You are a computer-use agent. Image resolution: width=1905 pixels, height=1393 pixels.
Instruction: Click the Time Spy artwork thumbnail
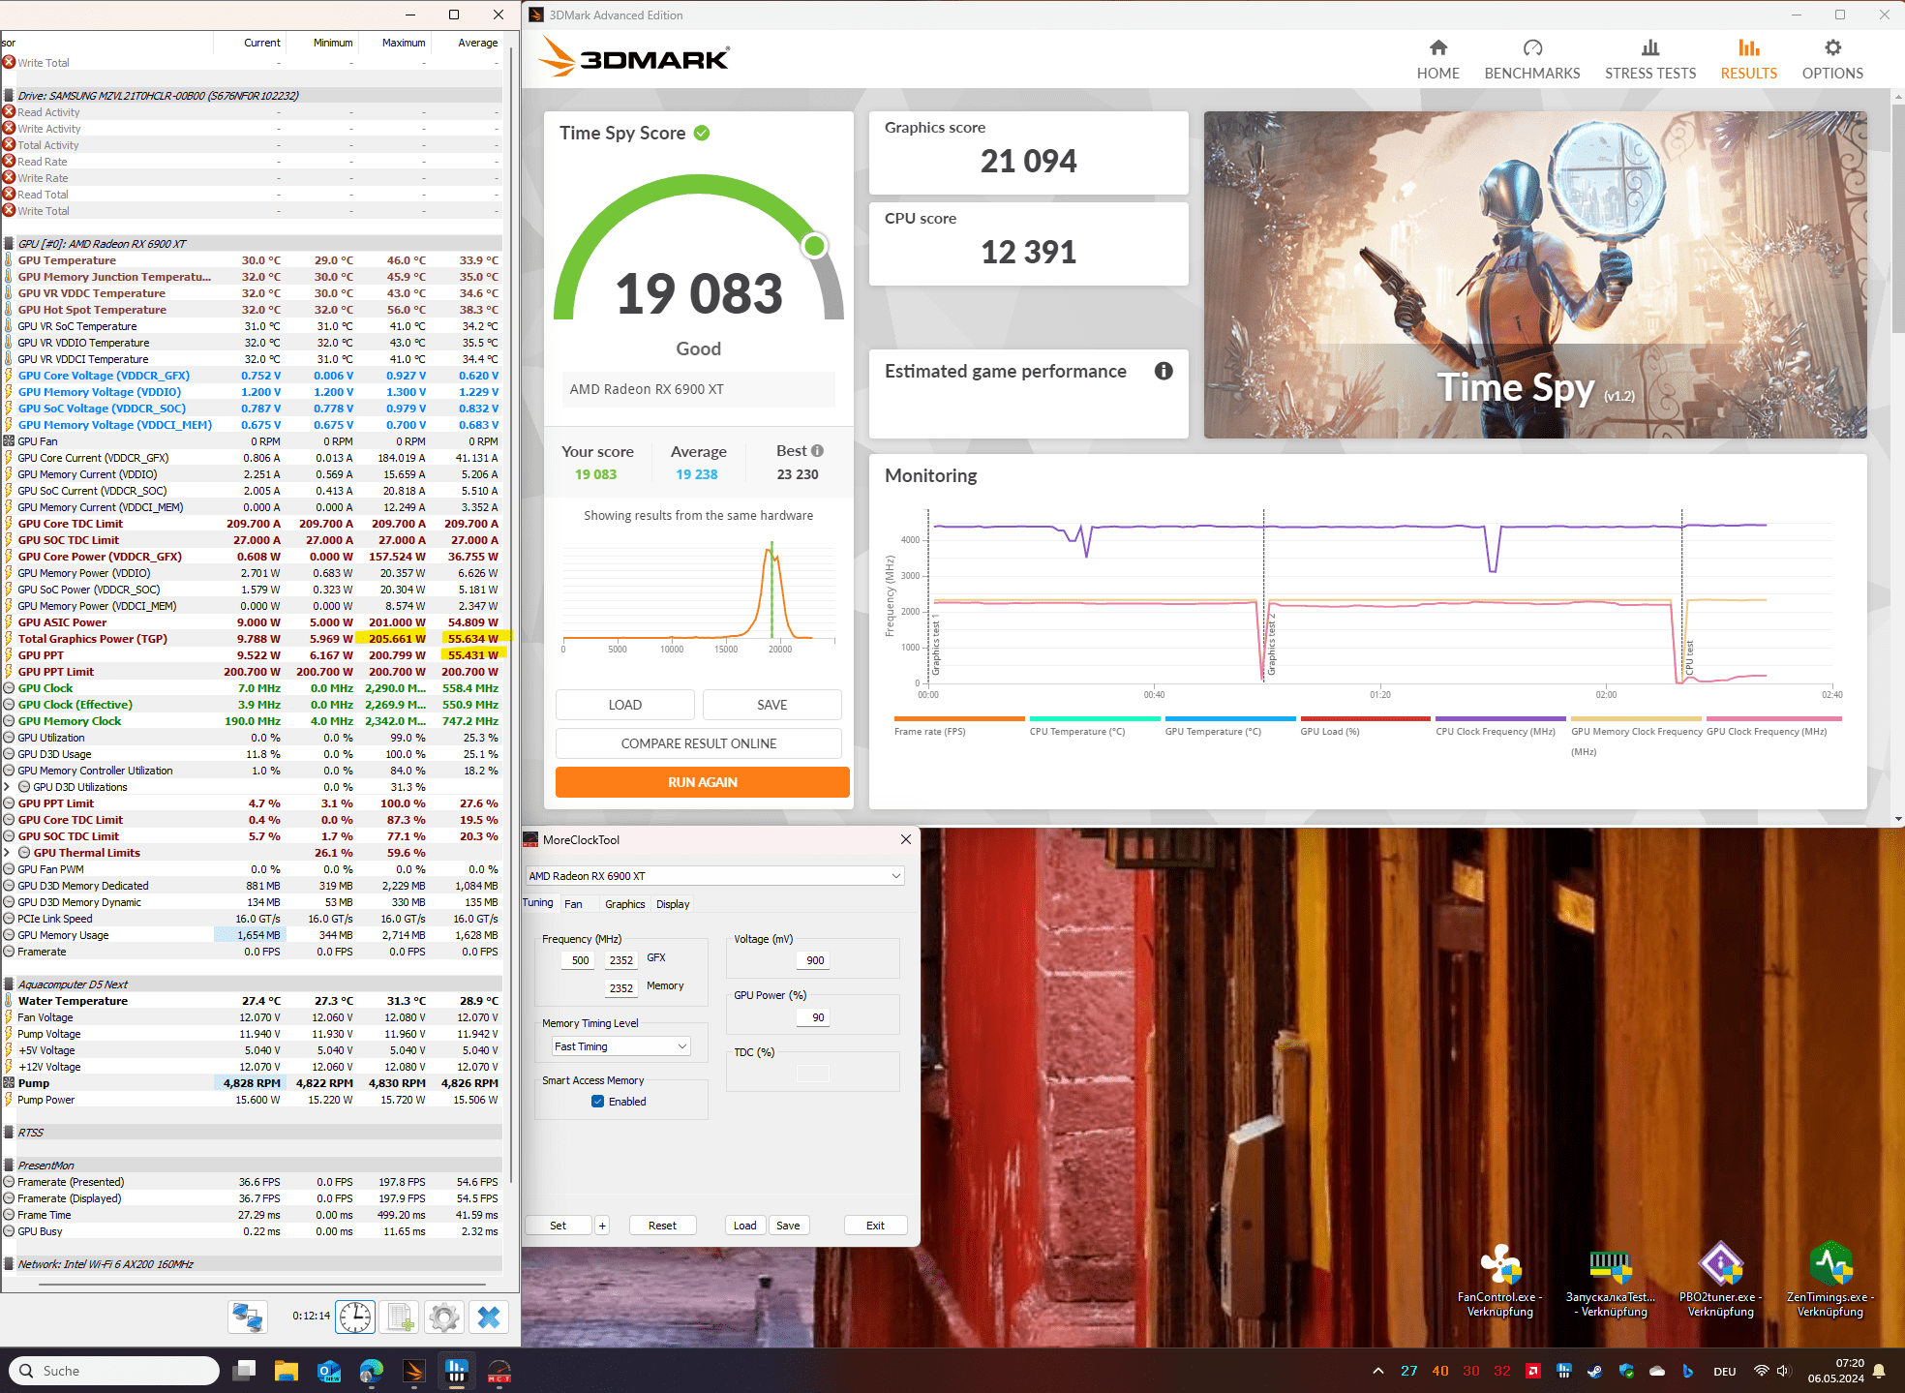(1535, 275)
